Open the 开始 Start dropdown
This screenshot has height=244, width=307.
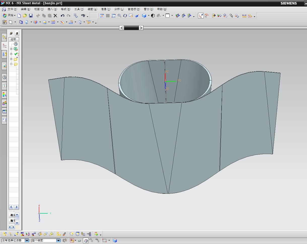click(9, 16)
